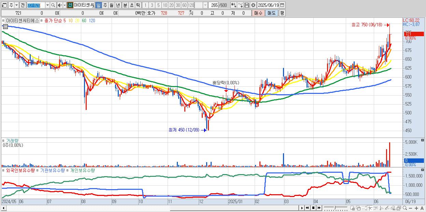Click the 평 button
This screenshot has height=212, width=426.
click(282, 13)
